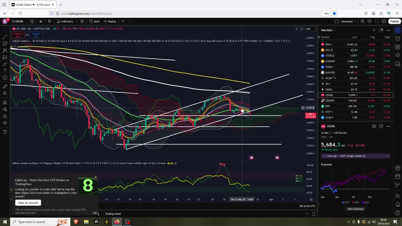Screen dimensions: 402x226
Task: Edit symbol notes with pencil icon
Action: 381,126
